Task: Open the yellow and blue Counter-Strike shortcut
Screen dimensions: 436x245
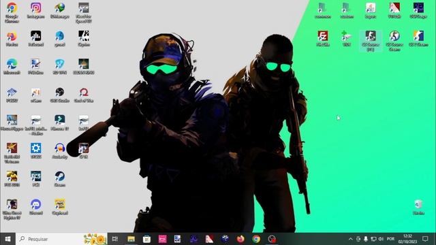Action: (418, 38)
